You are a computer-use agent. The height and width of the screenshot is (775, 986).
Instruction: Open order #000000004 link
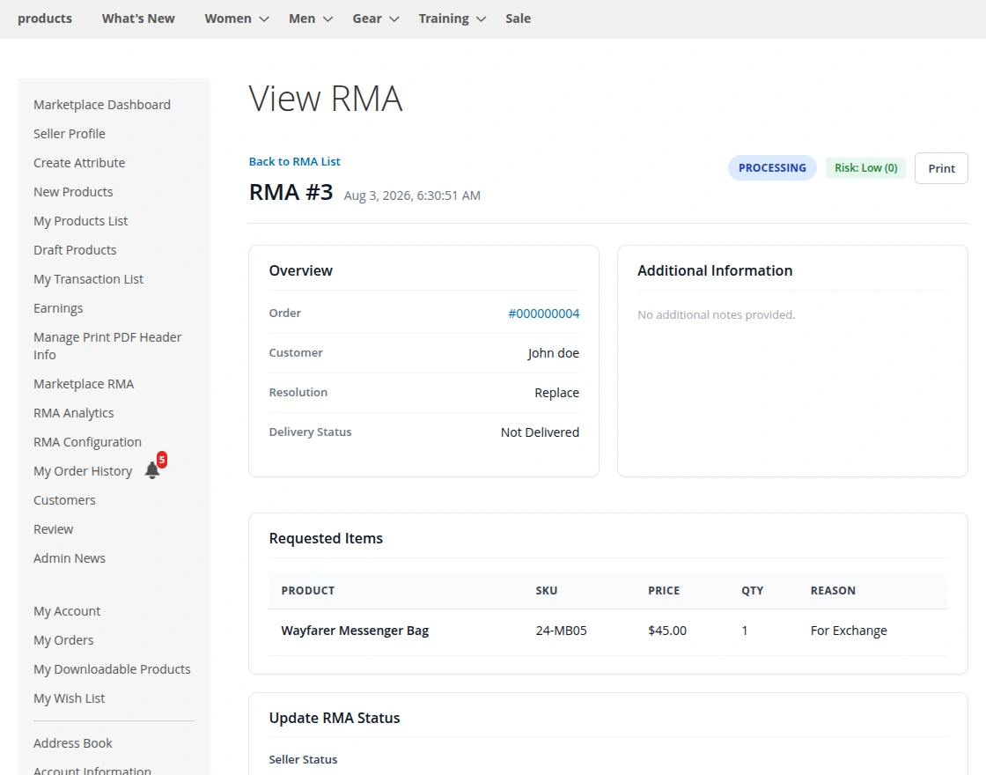(x=544, y=314)
